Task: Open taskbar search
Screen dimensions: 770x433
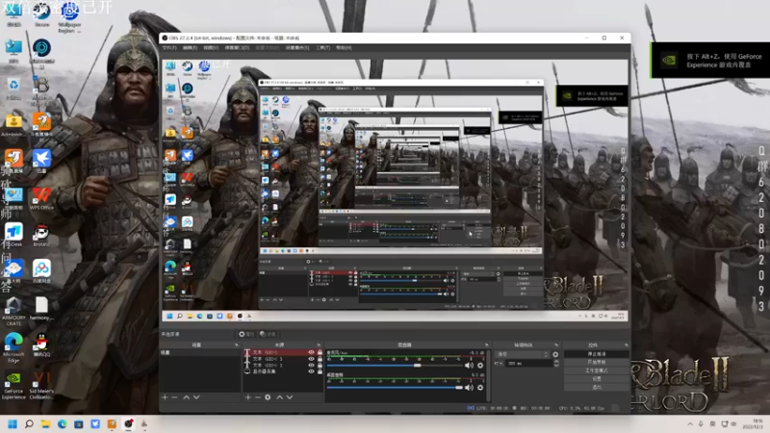Action: tap(29, 423)
